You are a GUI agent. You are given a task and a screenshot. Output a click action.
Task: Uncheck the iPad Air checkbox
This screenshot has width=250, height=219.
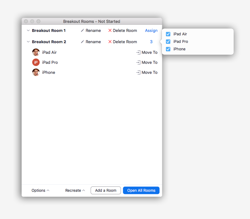pos(168,34)
